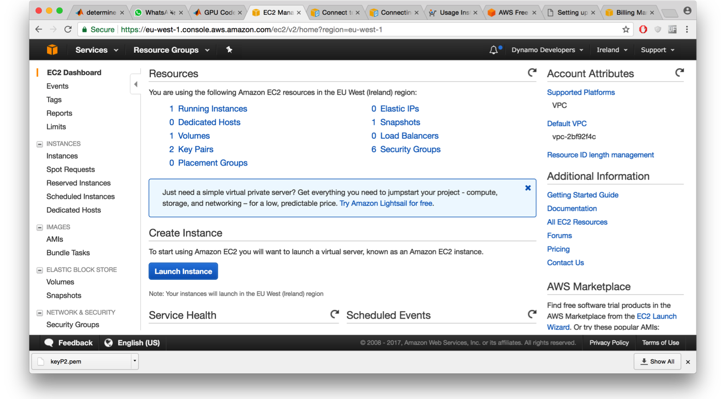The image size is (726, 399).
Task: Open the keyP2.pem download options arrow
Action: (x=135, y=361)
